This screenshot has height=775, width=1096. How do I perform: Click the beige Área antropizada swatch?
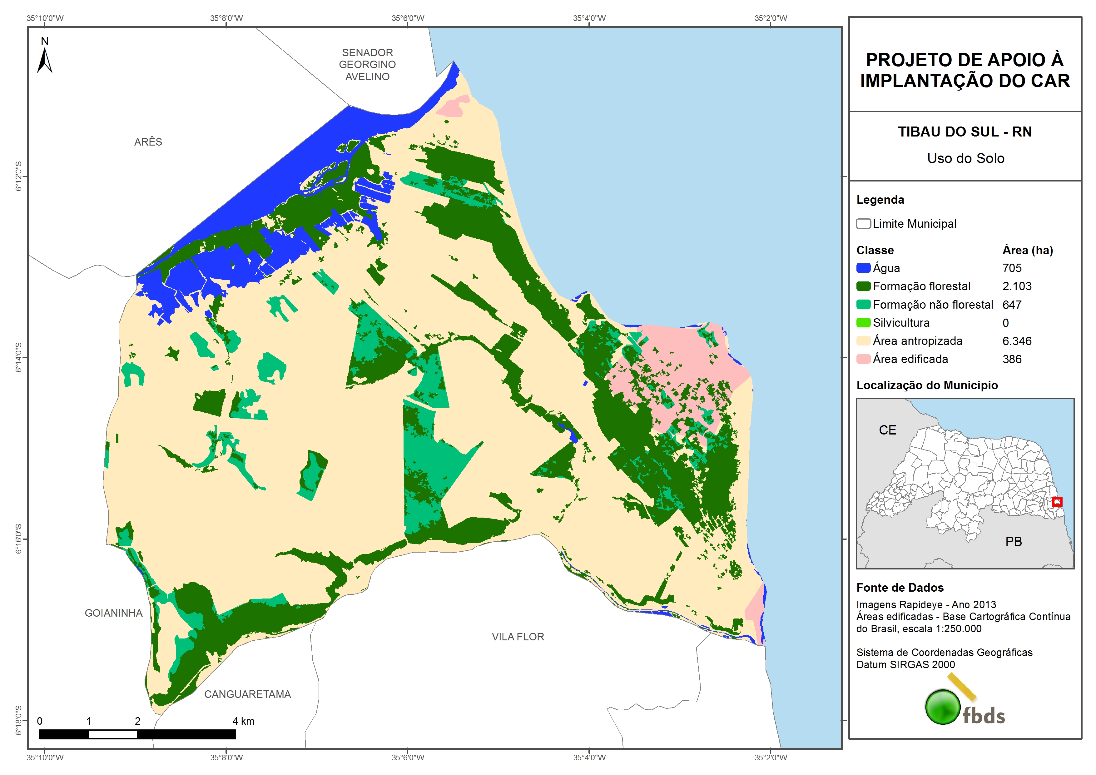pyautogui.click(x=863, y=341)
